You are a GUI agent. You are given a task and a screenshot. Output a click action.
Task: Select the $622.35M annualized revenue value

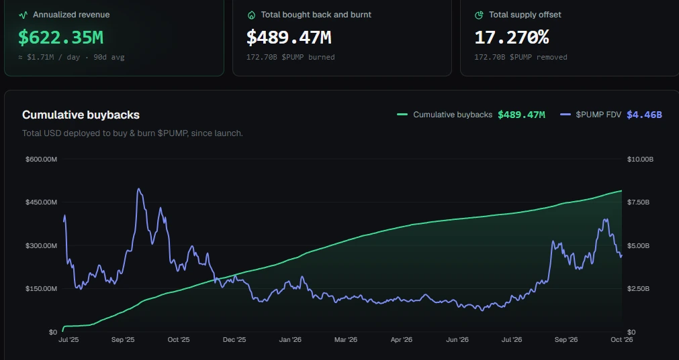click(x=60, y=37)
